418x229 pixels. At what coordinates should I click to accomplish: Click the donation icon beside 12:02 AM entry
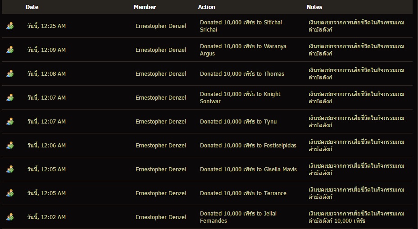pyautogui.click(x=10, y=217)
